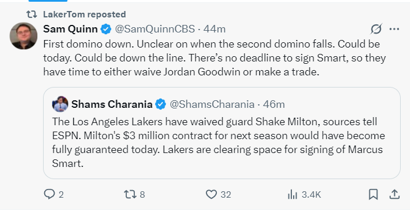Open the 46m timestamp on quoted tweet

click(x=274, y=104)
